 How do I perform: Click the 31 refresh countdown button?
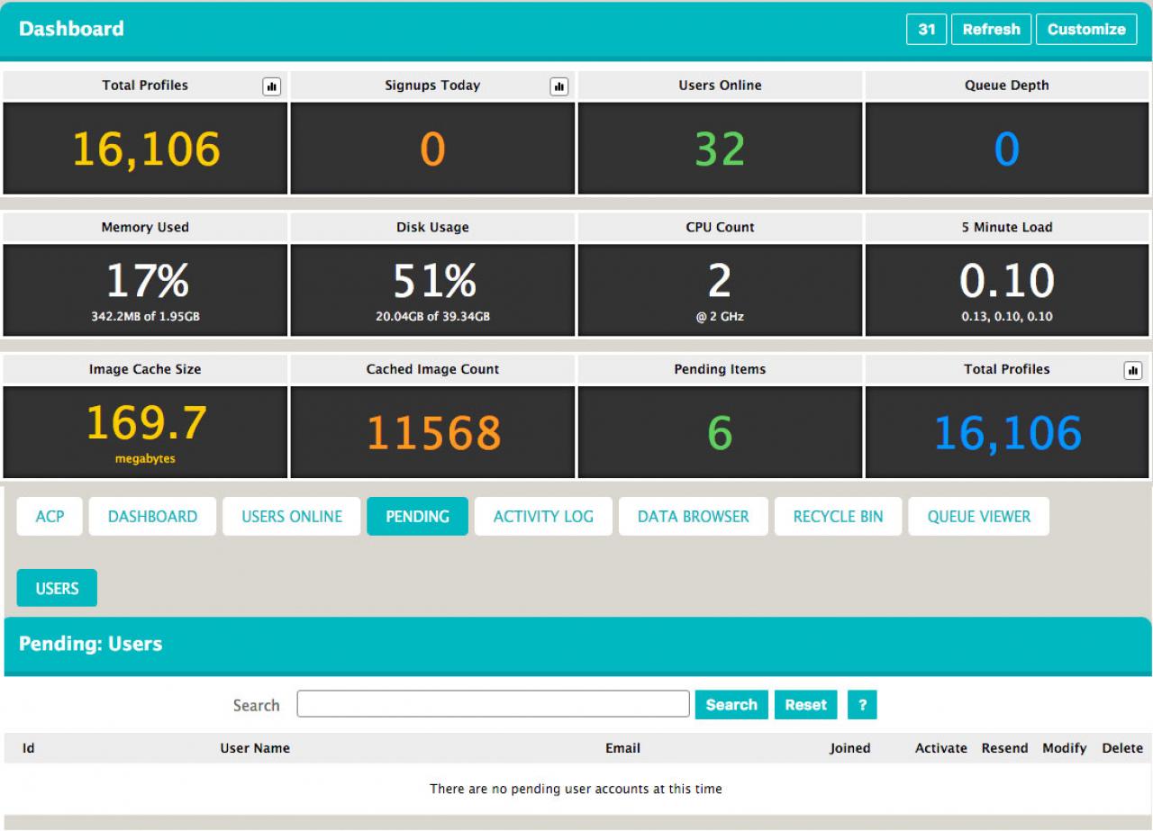click(926, 29)
